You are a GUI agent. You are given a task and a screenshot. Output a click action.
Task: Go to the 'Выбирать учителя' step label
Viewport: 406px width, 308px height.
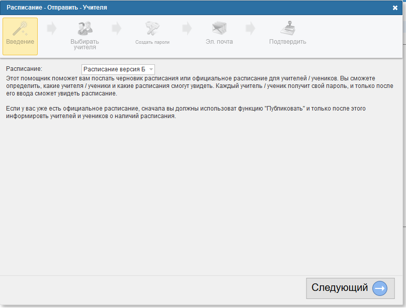(85, 44)
